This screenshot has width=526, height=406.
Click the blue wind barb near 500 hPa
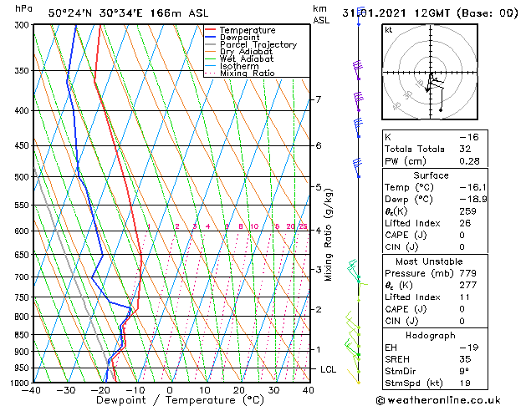tap(358, 167)
